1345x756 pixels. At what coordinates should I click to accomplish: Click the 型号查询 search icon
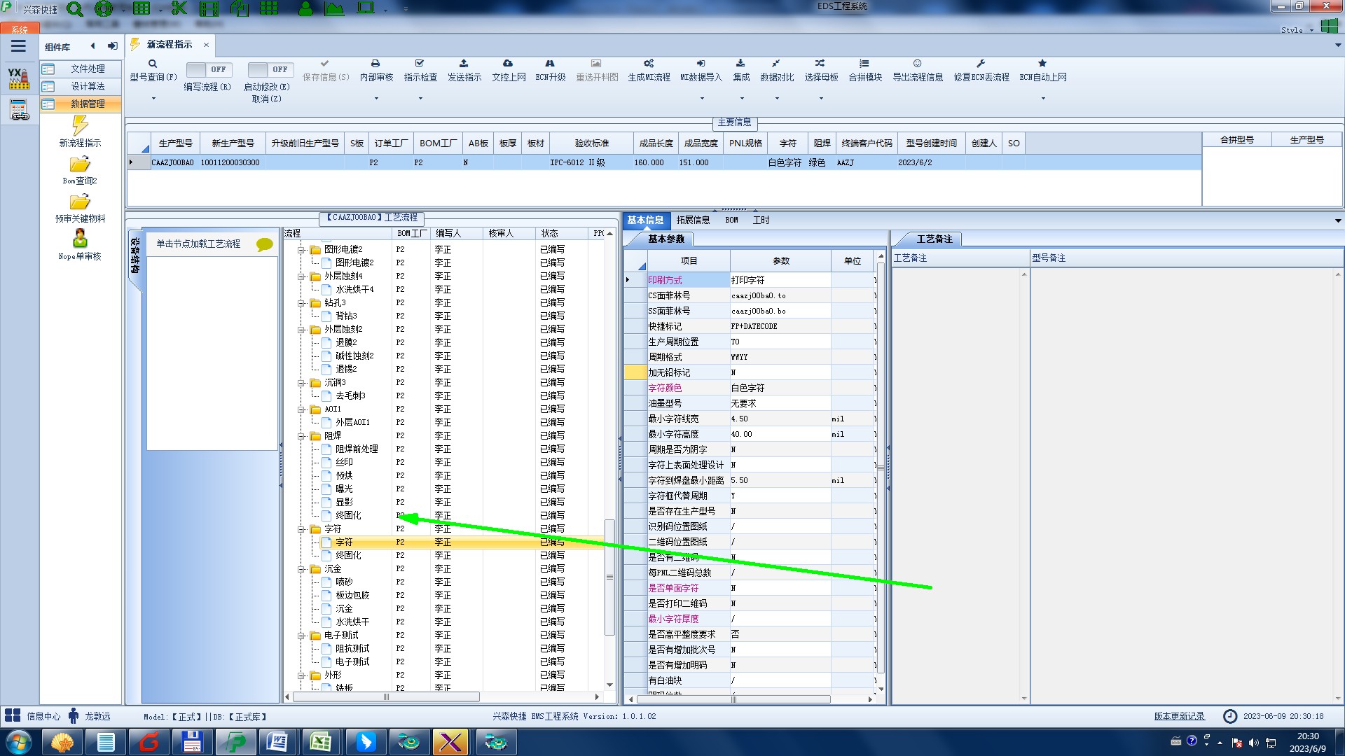(153, 64)
